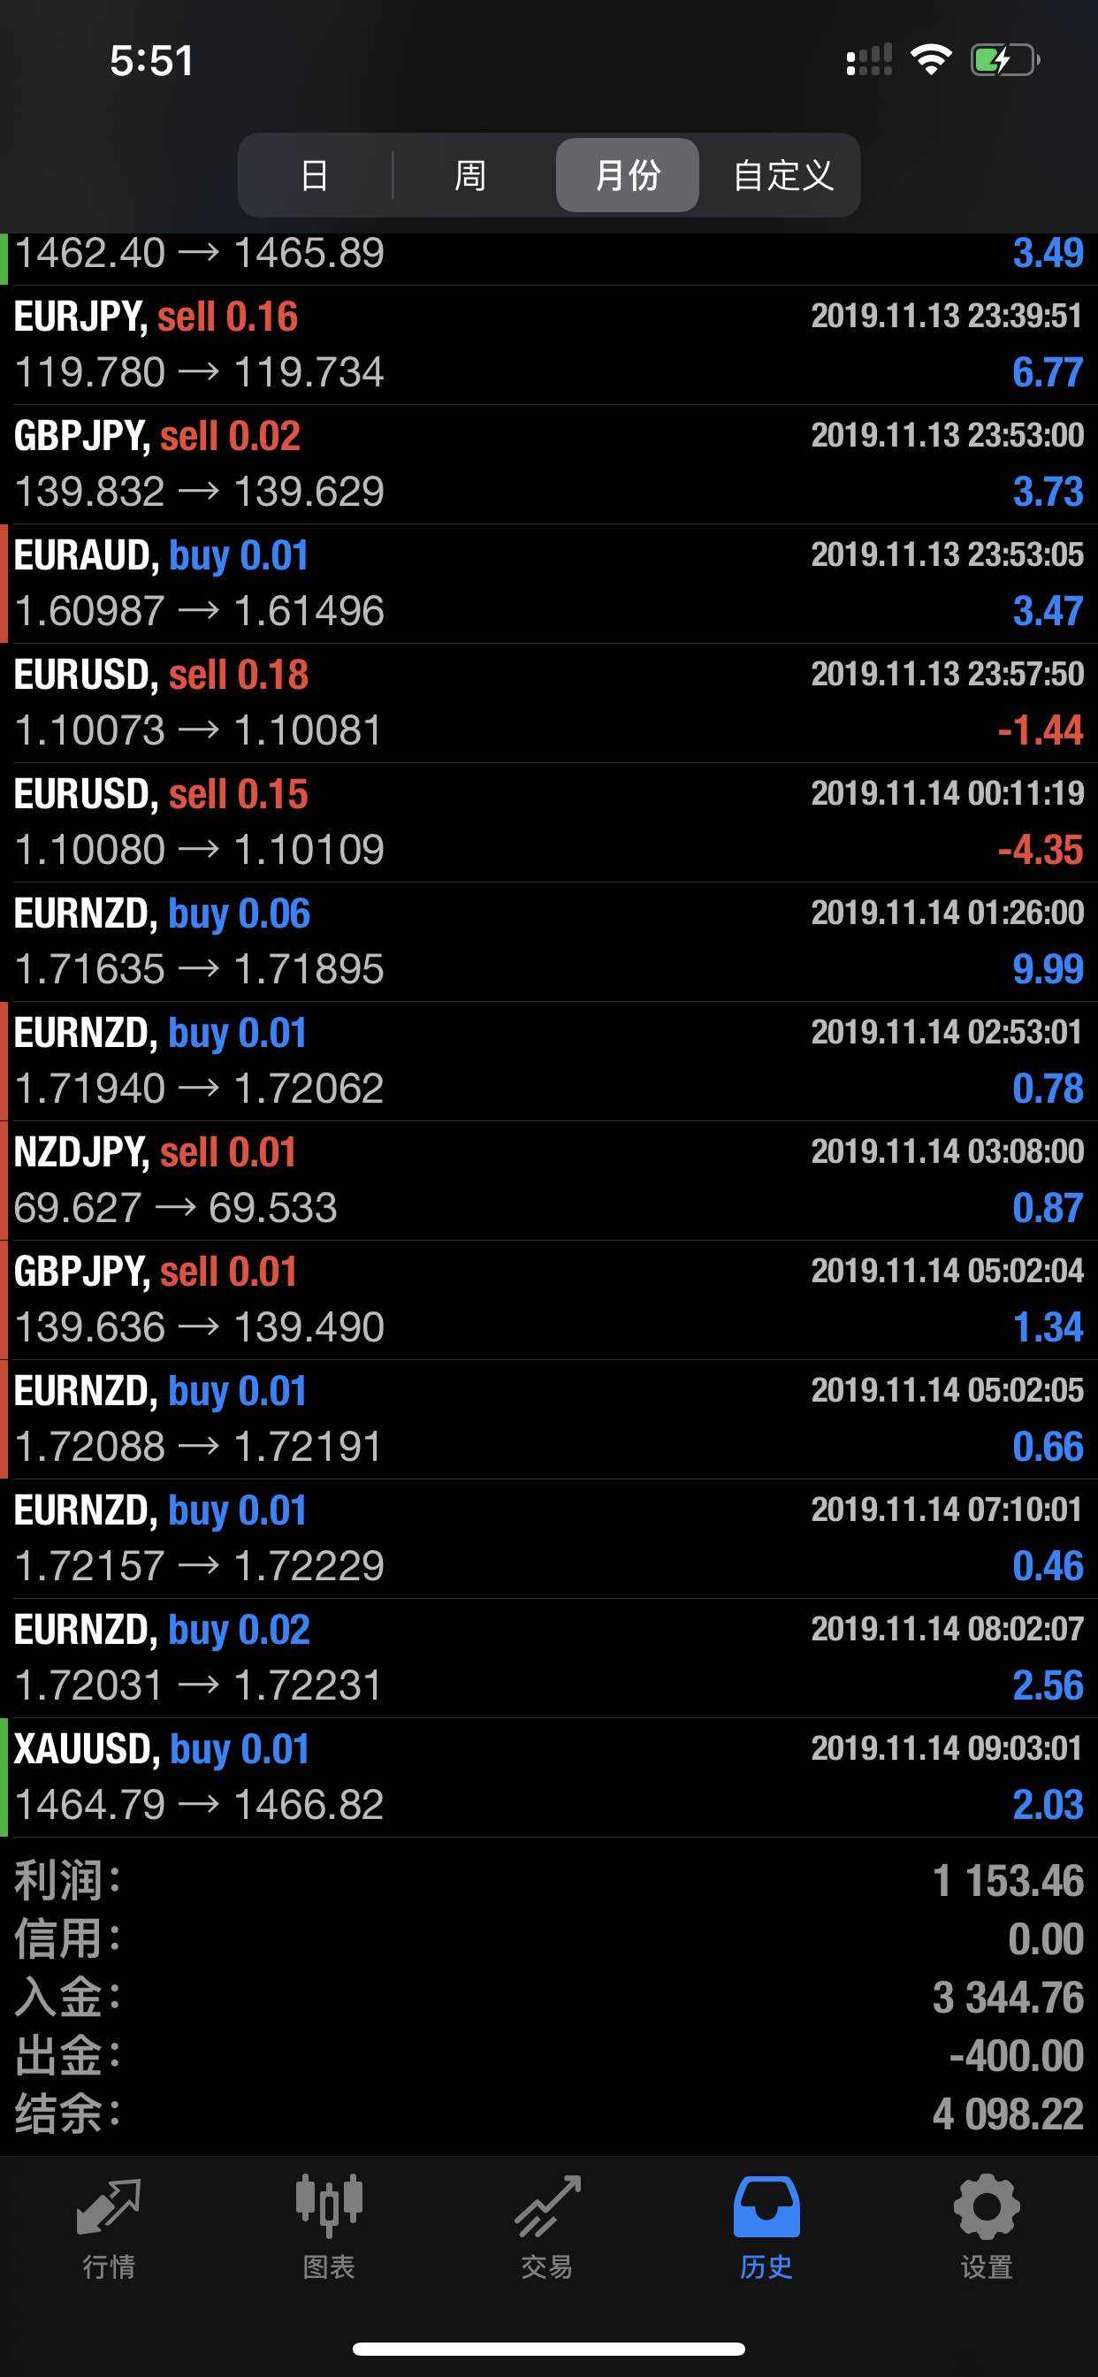Tap the EURUSD sell 0.18 trade row

(x=549, y=703)
